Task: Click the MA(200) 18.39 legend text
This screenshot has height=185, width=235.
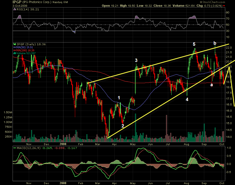Action: (x=25, y=50)
